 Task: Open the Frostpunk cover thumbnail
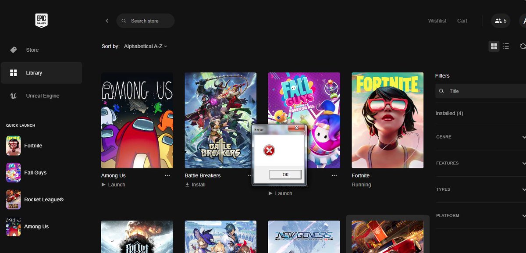pyautogui.click(x=137, y=237)
